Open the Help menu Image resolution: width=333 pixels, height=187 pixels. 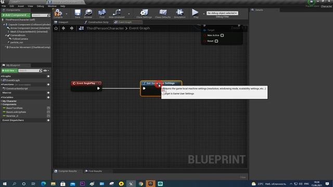(62, 6)
